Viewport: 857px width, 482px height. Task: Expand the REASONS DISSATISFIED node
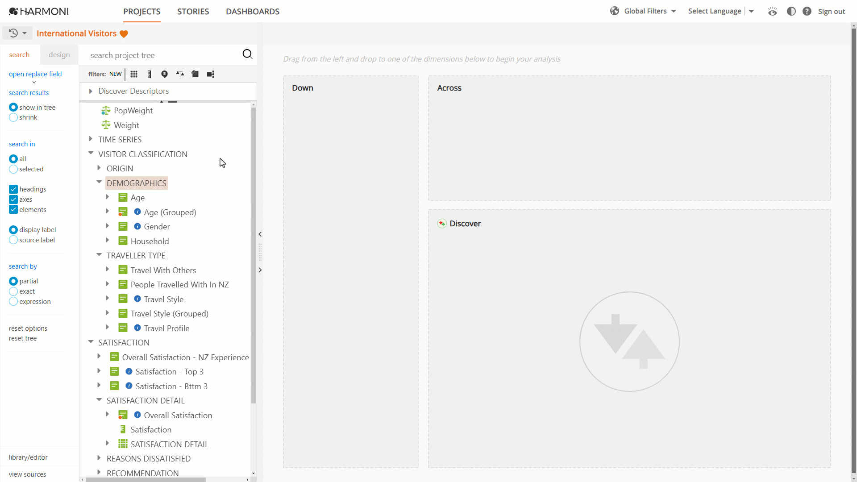(x=99, y=458)
